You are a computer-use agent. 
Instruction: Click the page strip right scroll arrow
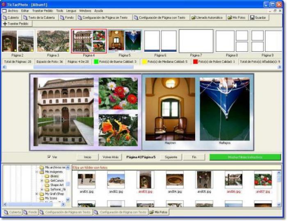tap(279, 67)
